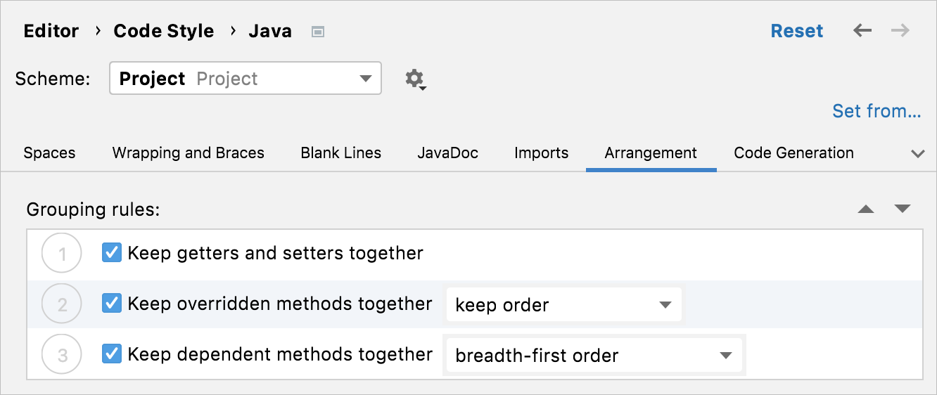Click the rule number 3 circle

[x=63, y=356]
